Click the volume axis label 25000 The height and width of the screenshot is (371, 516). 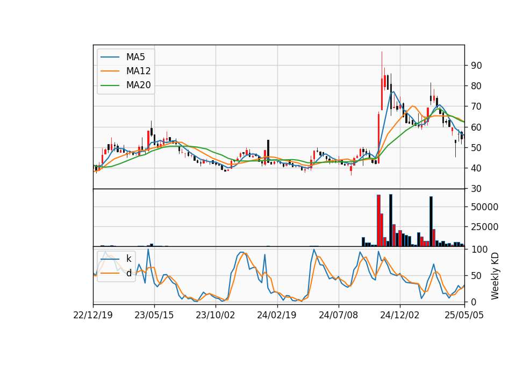tap(485, 227)
